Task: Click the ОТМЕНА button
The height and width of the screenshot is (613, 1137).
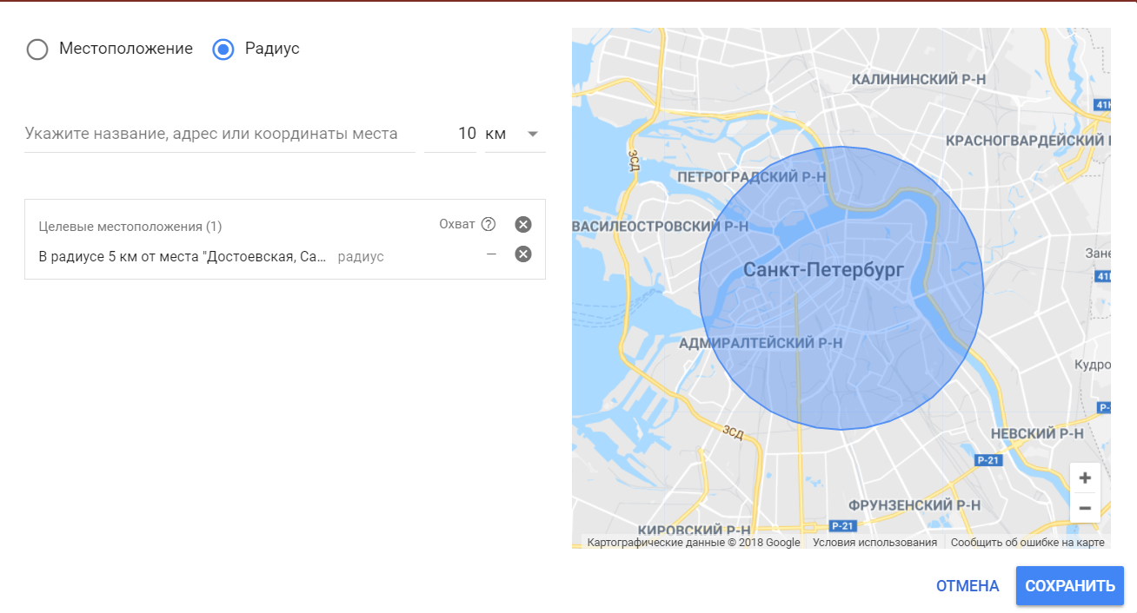Action: point(967,586)
